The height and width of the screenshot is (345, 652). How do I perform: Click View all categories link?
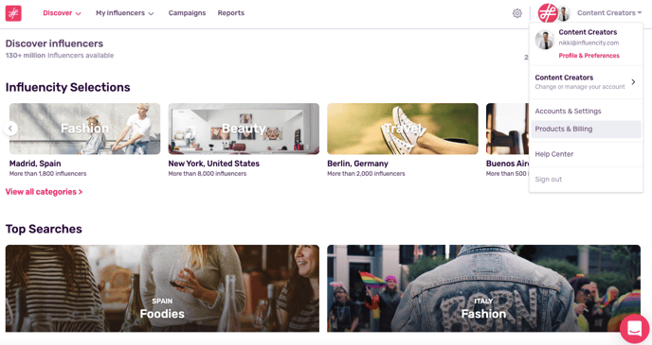[x=45, y=192]
